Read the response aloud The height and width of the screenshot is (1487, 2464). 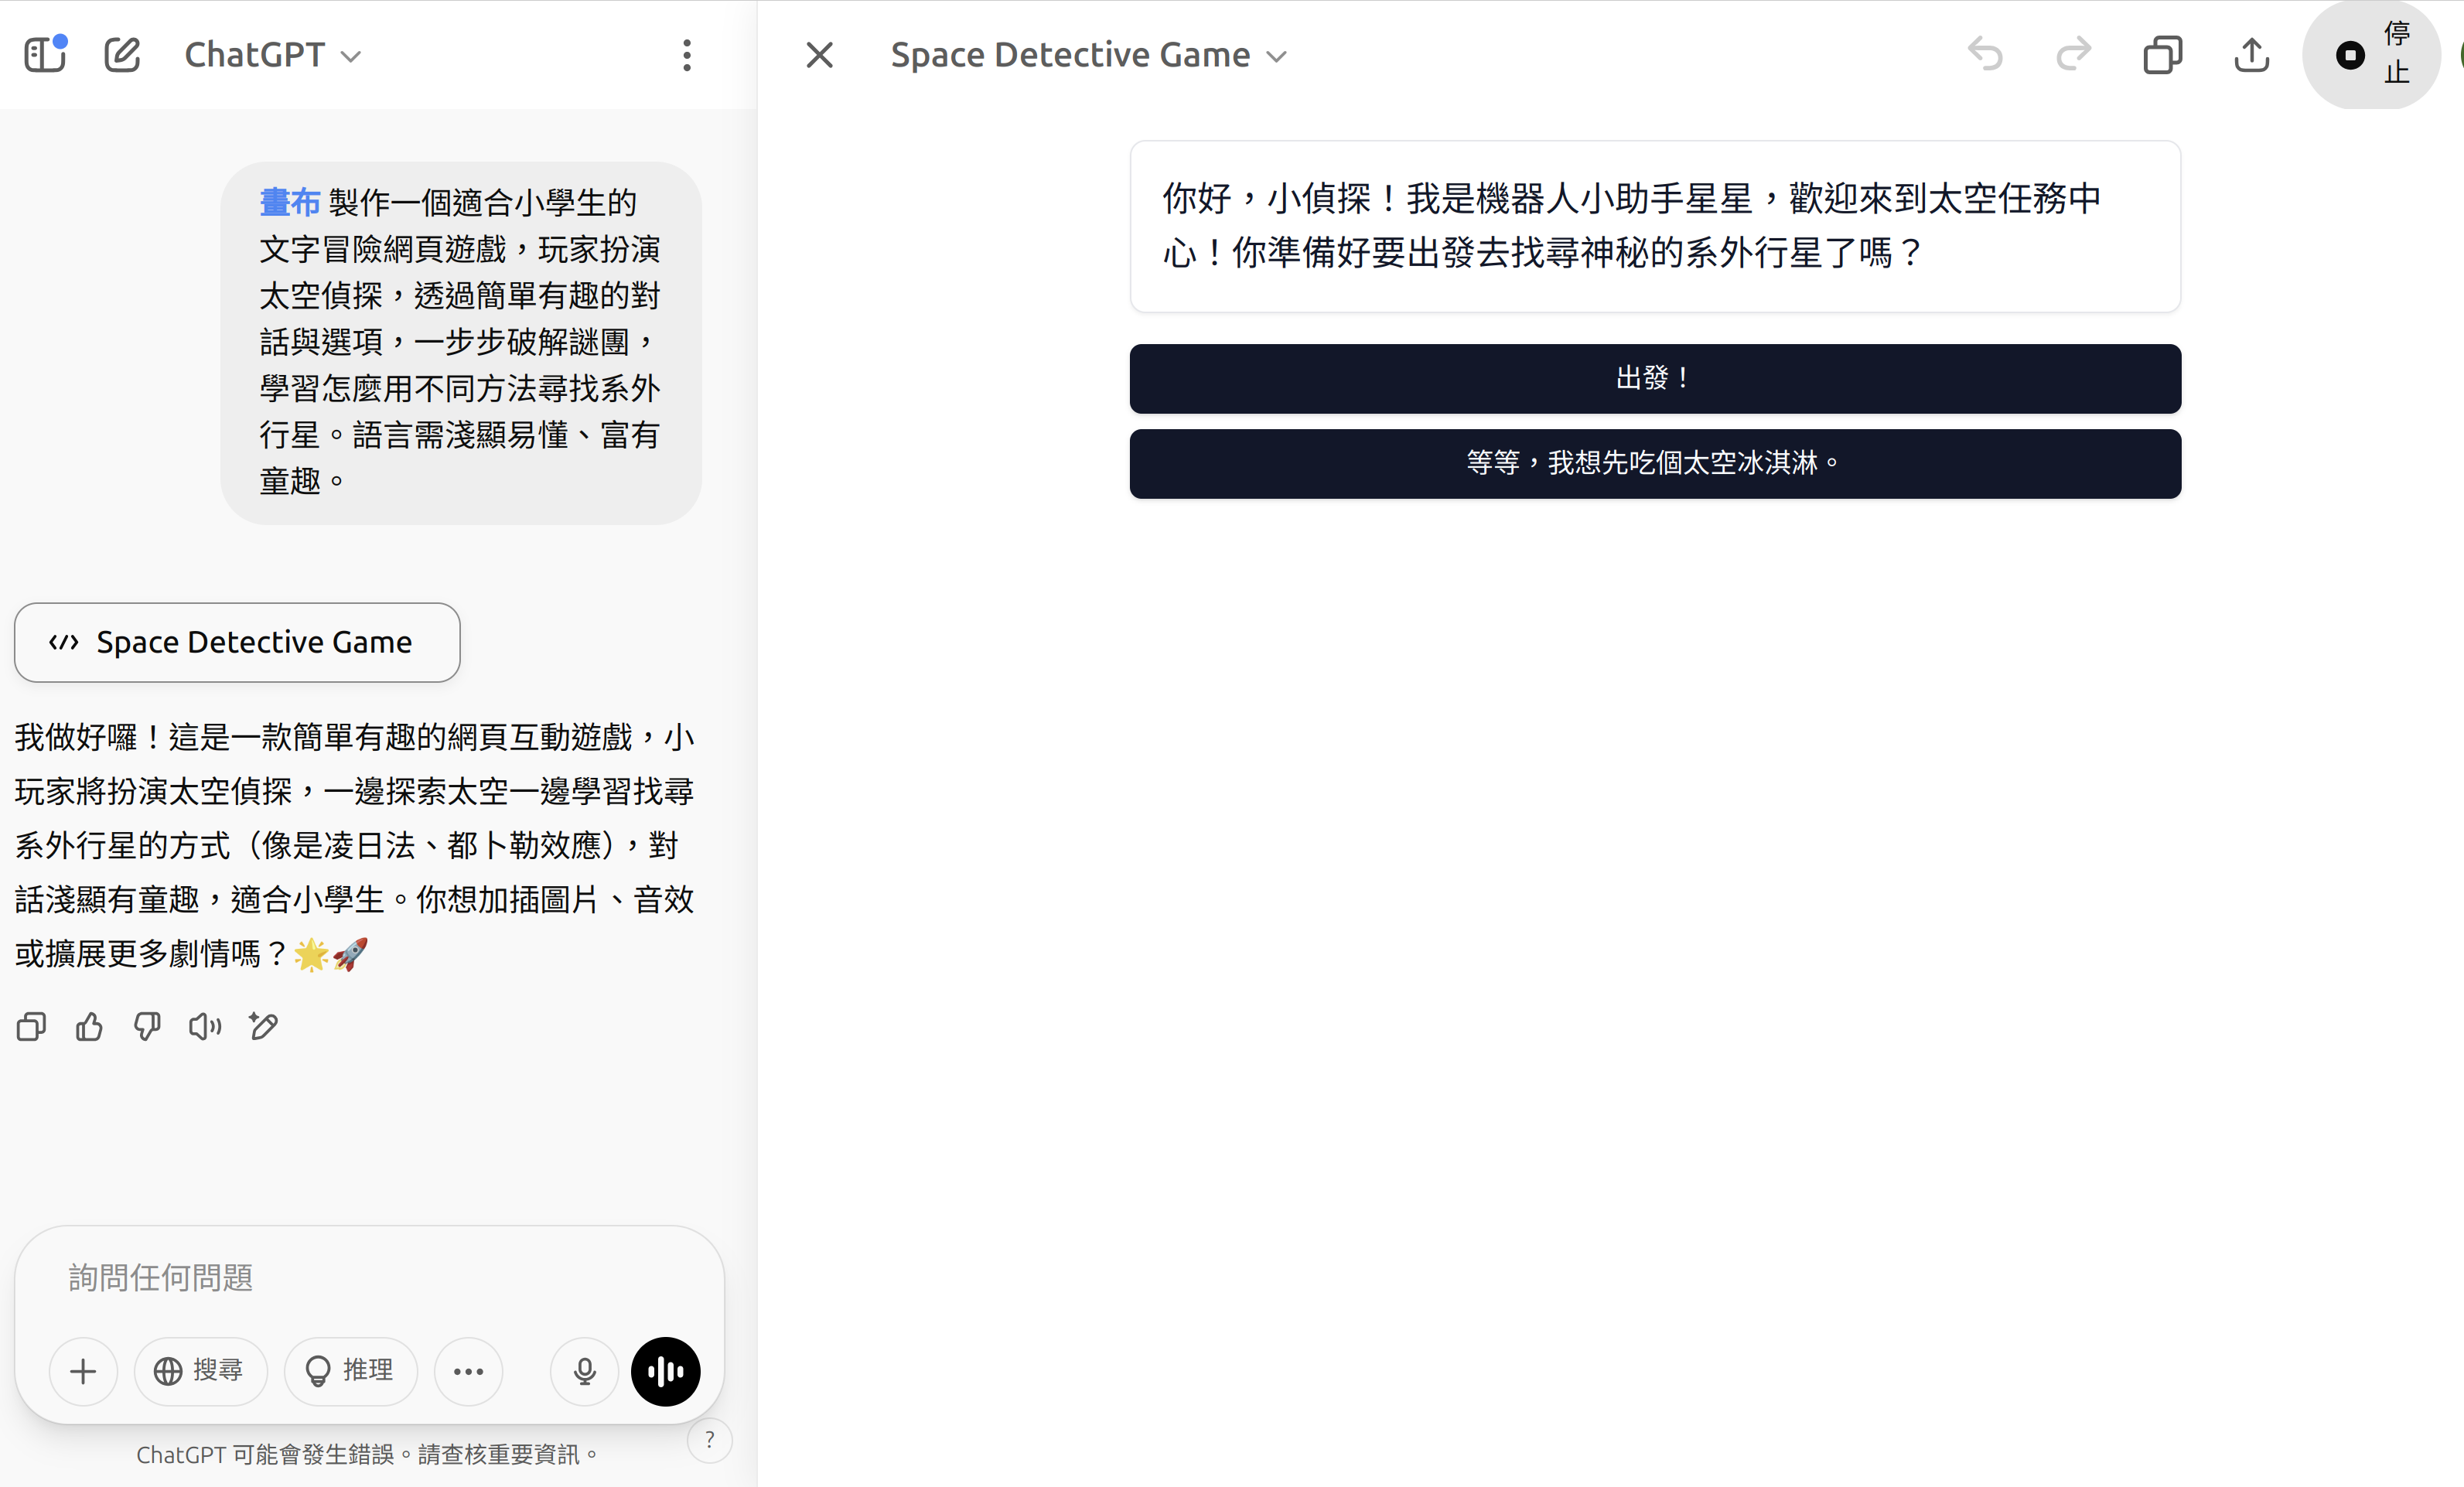coord(205,1026)
